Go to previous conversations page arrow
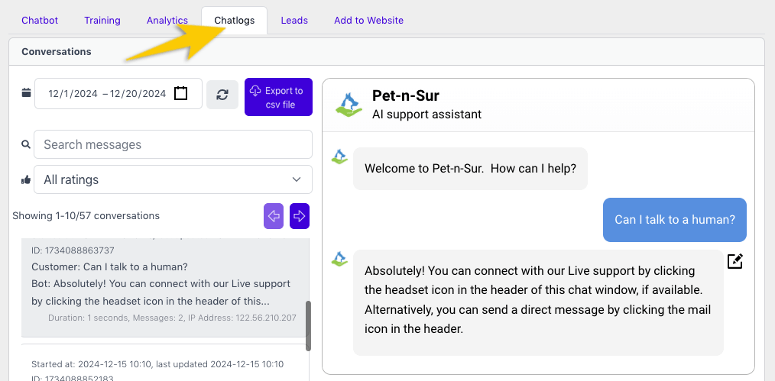Viewport: 775px width, 381px height. coord(274,216)
